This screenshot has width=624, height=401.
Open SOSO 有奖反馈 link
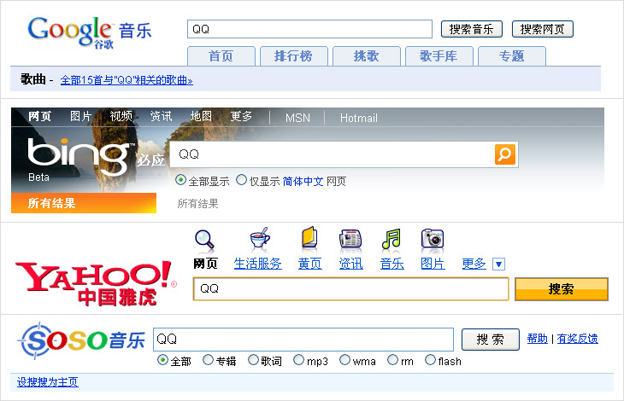tap(577, 339)
